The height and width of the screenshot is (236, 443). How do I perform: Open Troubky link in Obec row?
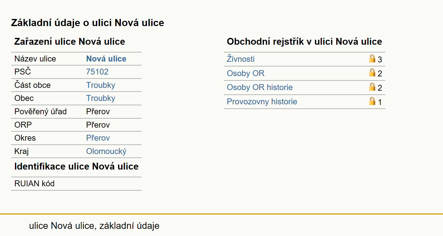tap(101, 98)
